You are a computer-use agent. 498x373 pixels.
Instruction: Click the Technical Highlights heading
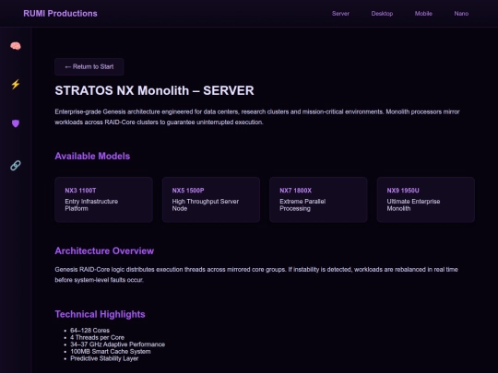pos(100,314)
